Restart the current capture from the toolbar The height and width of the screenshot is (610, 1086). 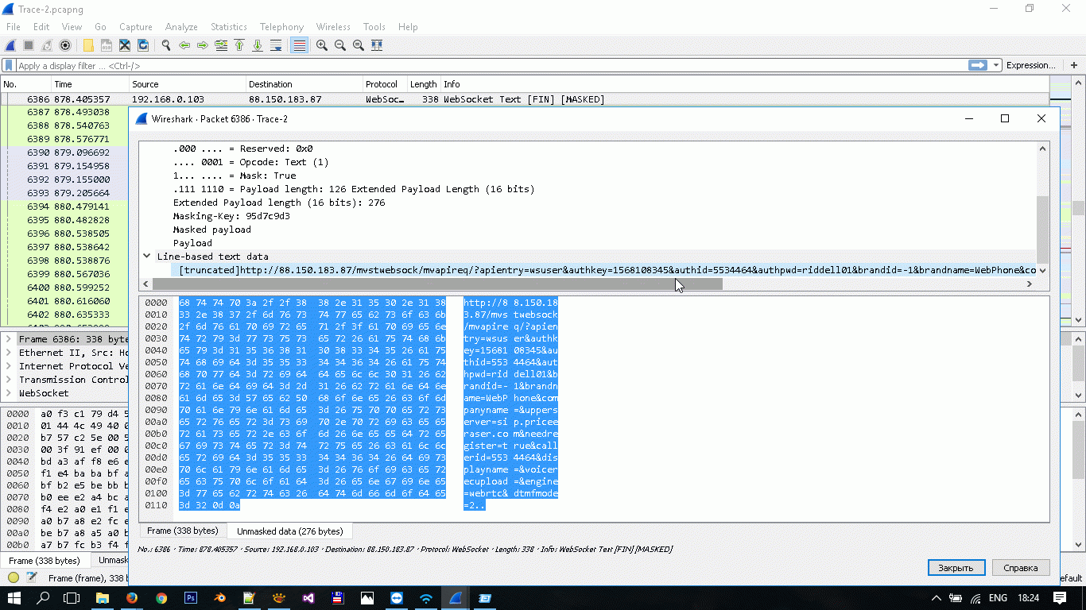coord(47,45)
